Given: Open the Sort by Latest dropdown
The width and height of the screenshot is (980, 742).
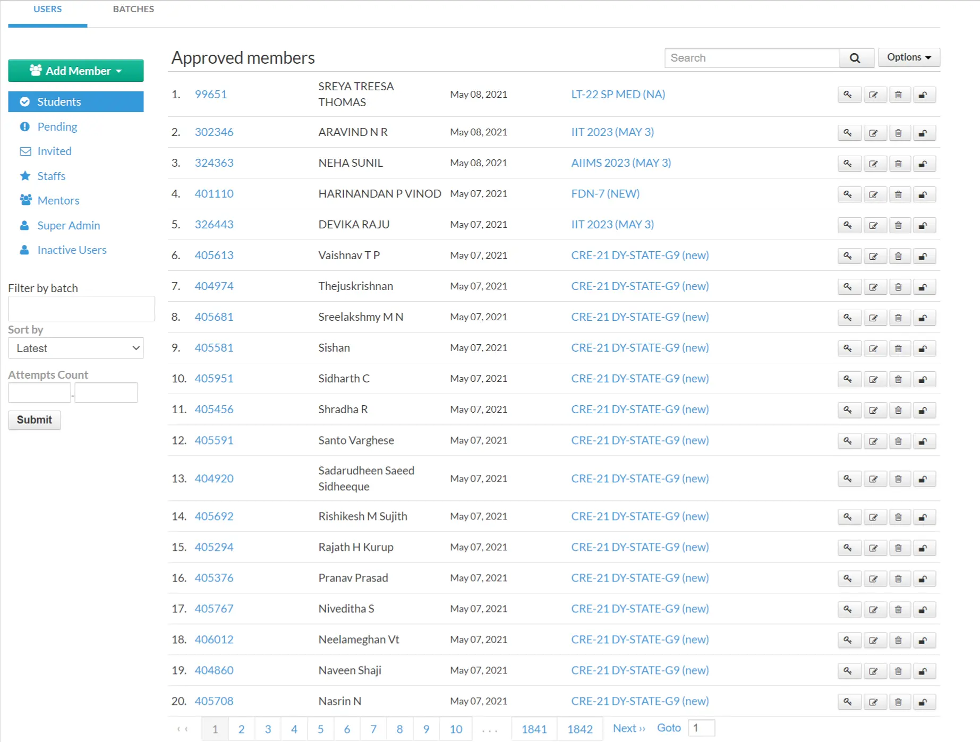Looking at the screenshot, I should coord(76,348).
